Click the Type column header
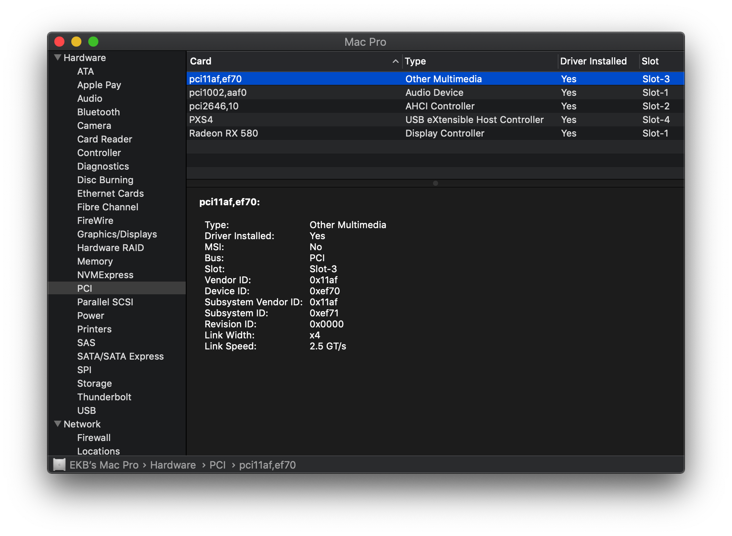732x536 pixels. click(x=415, y=61)
